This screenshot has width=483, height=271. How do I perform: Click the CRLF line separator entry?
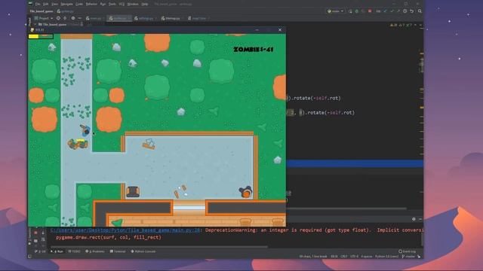344,256
